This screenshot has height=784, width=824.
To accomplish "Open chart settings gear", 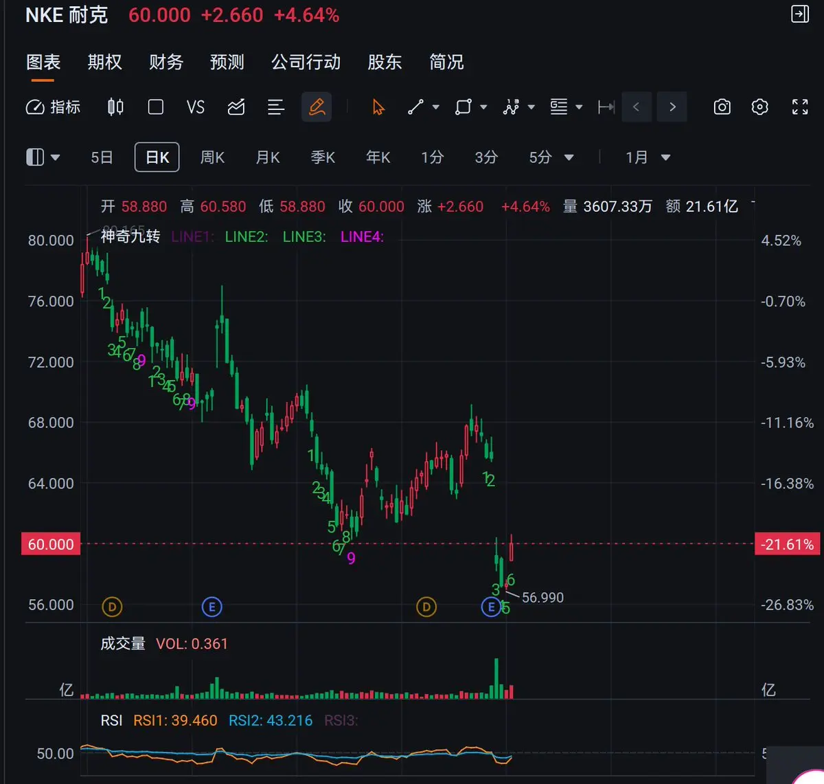I will [759, 107].
